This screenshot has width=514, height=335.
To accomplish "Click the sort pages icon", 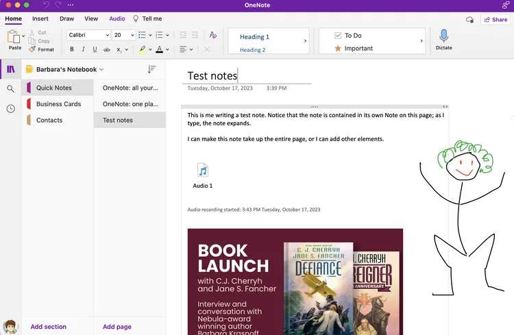I will [x=151, y=69].
